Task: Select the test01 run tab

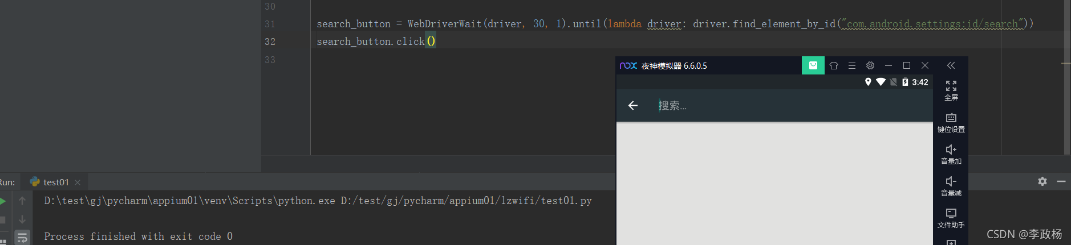Action: click(x=55, y=182)
